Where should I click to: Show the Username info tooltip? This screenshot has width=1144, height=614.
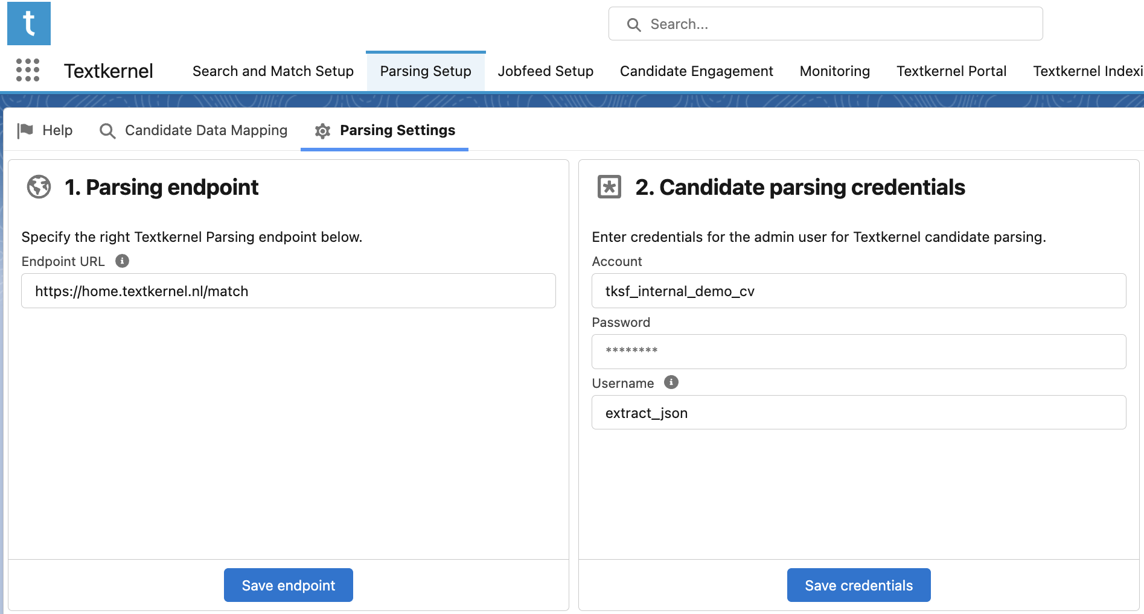(671, 382)
